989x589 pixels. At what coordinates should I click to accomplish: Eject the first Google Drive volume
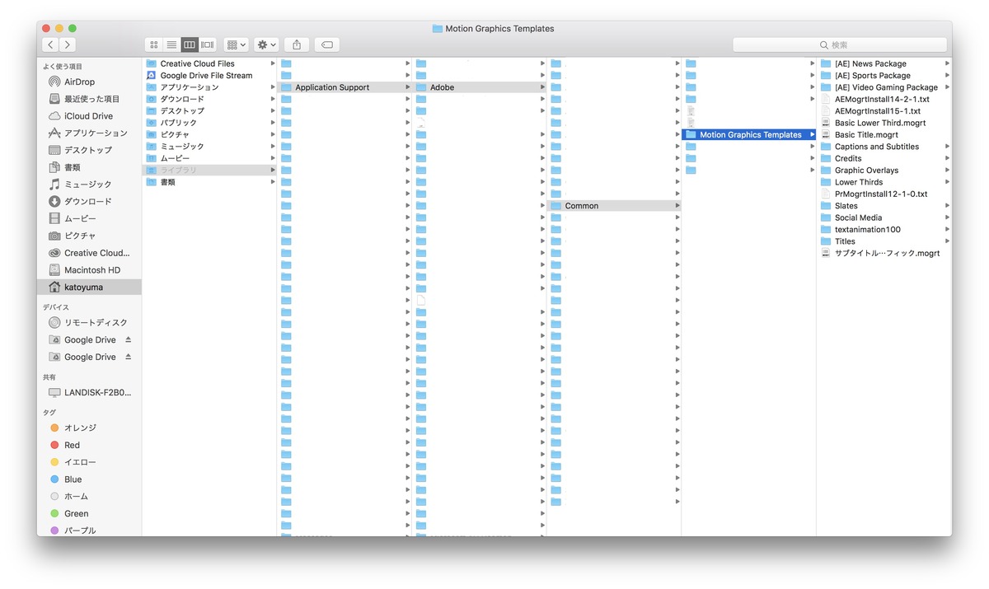click(x=128, y=339)
